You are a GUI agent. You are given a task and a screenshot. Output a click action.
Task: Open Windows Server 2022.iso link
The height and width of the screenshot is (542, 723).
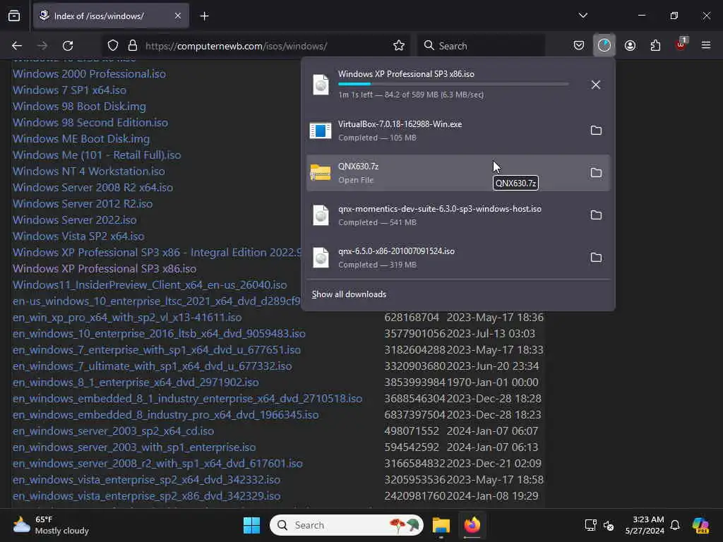(x=74, y=220)
